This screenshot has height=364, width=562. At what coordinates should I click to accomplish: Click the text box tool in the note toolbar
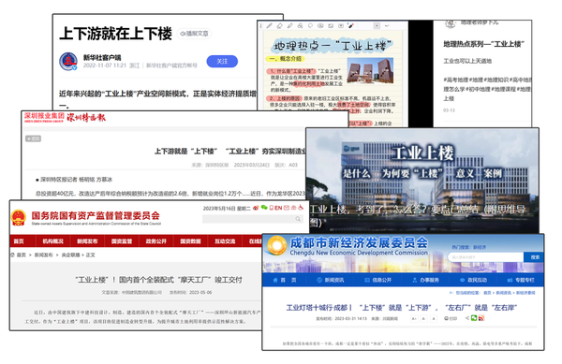341,26
